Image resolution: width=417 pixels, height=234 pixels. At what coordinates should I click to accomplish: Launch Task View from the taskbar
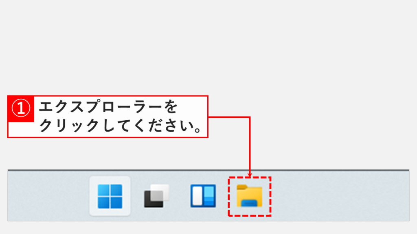(157, 196)
